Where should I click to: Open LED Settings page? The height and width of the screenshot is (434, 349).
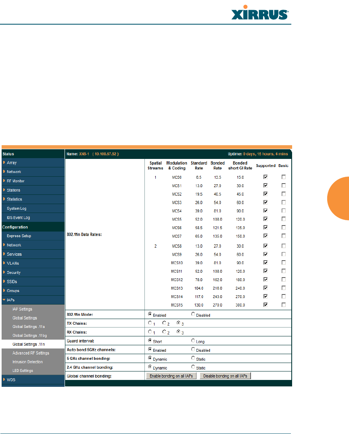click(x=23, y=371)
